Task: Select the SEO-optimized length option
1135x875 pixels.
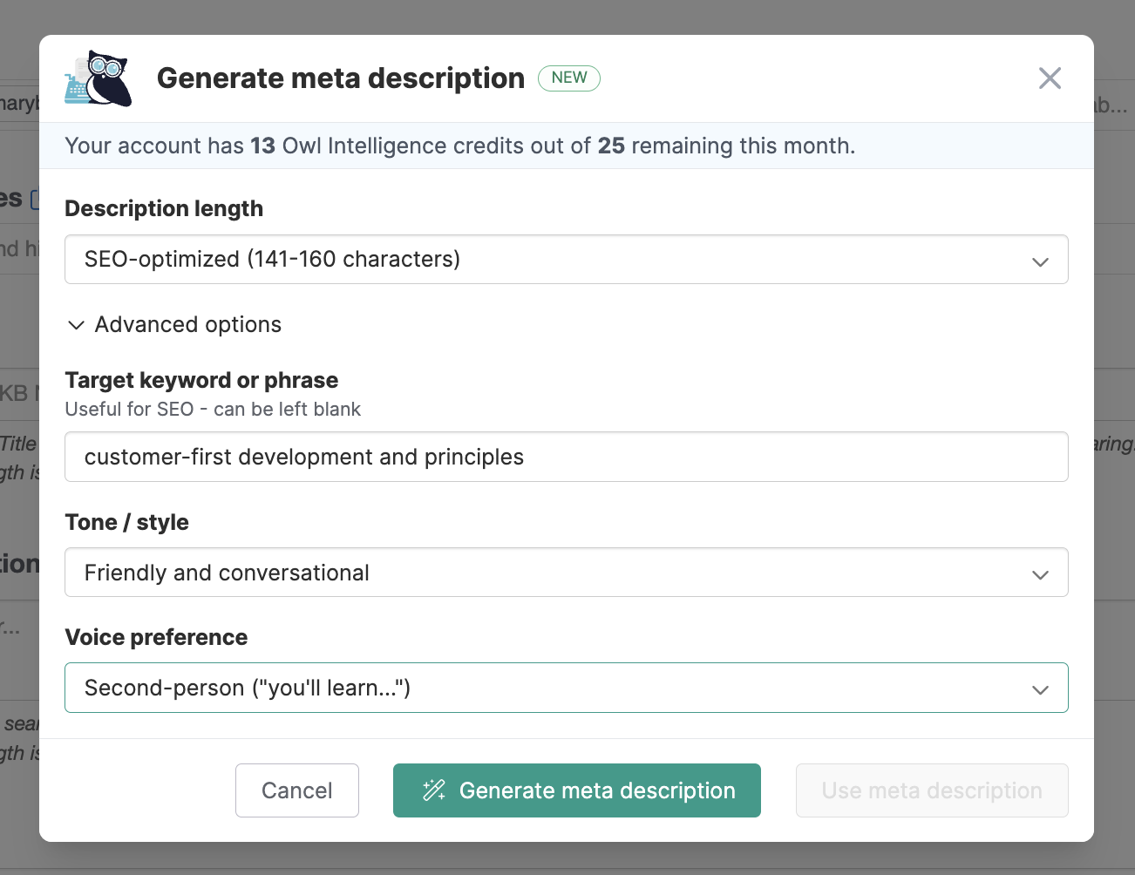Action: [x=567, y=259]
